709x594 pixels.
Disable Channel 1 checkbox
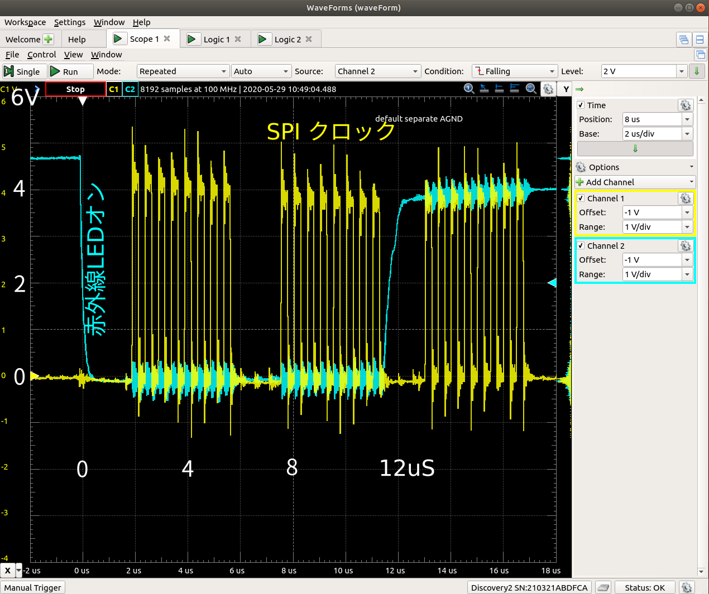pos(581,199)
